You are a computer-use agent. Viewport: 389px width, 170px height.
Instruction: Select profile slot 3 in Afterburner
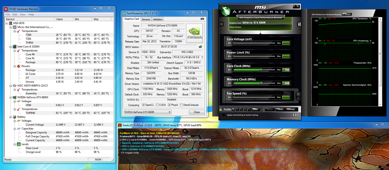[x=242, y=110]
